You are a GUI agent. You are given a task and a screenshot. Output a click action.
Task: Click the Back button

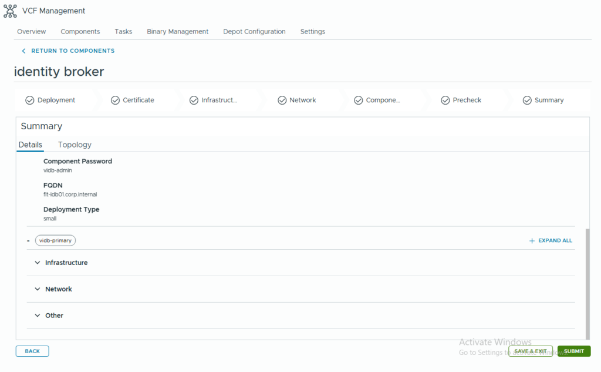tap(32, 351)
